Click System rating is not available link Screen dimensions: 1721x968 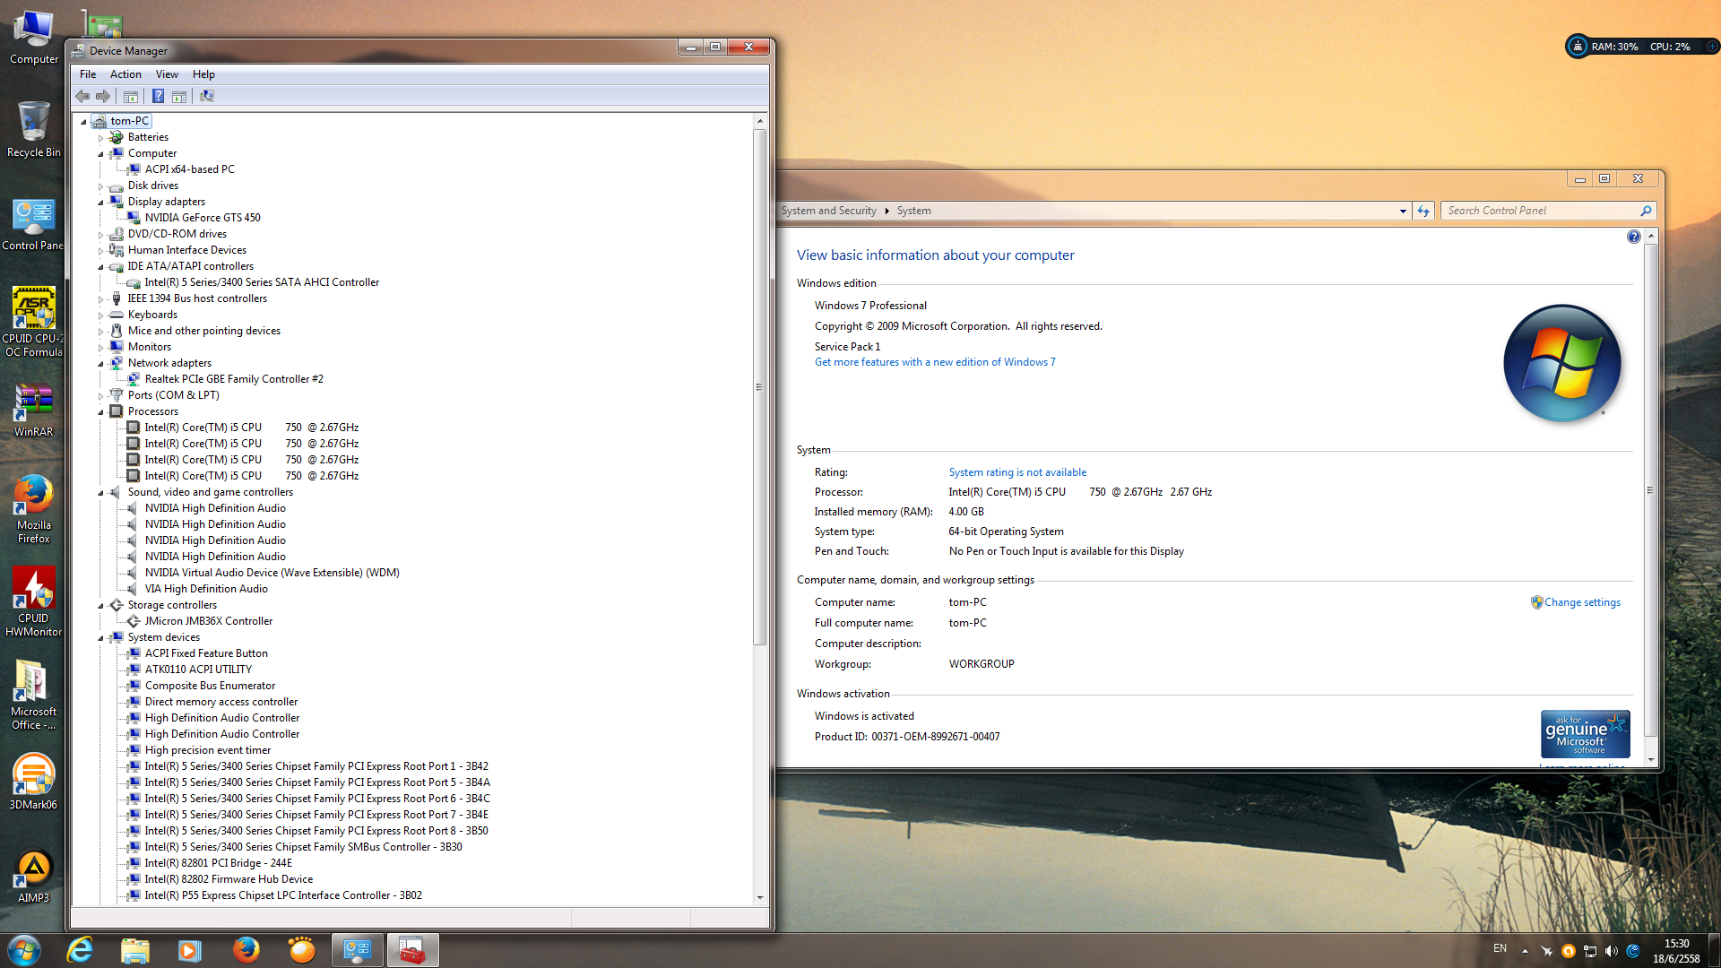point(1017,472)
